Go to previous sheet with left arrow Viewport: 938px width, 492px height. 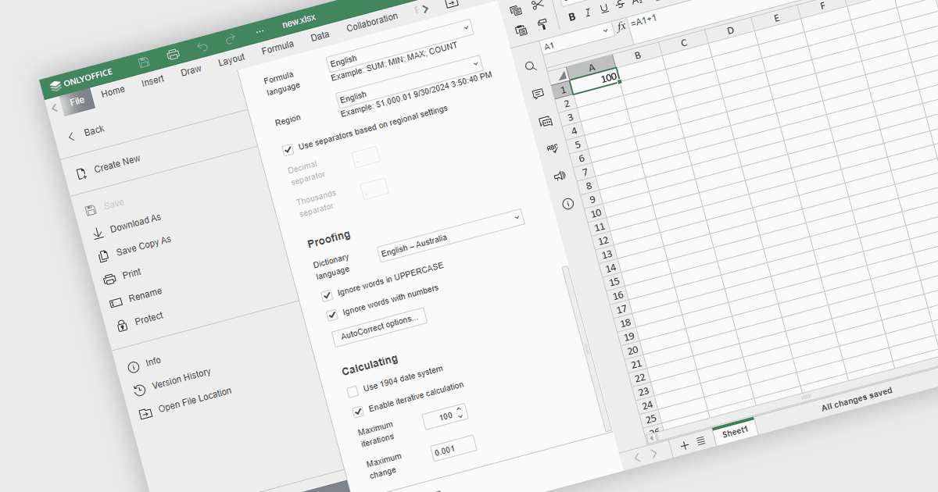(637, 458)
